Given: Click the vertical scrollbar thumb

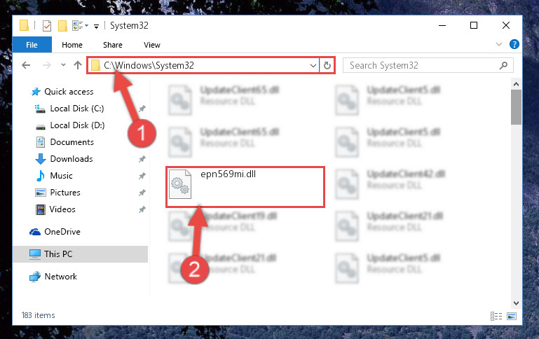Looking at the screenshot, I should pos(516,107).
